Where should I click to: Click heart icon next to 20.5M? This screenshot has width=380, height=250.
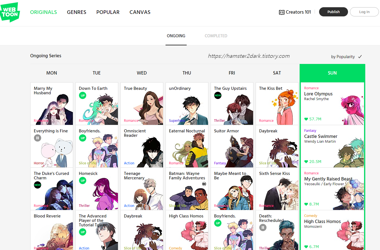click(x=306, y=162)
